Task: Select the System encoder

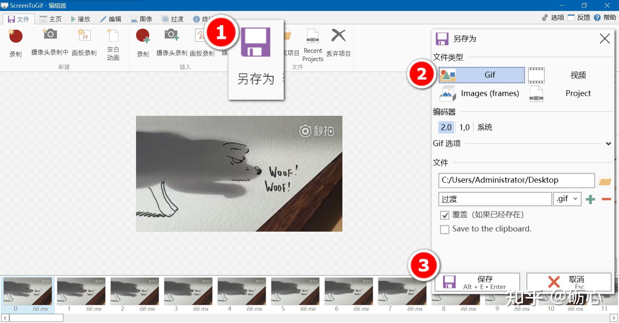Action: coord(485,127)
